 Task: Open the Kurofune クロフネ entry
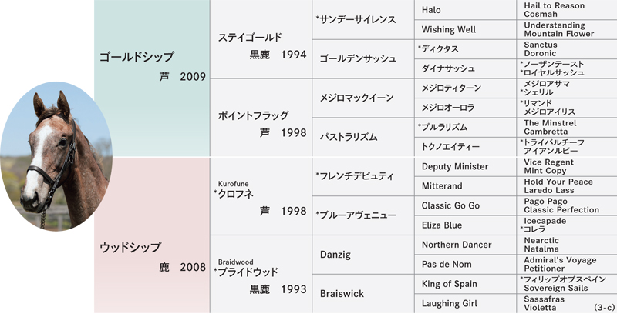coord(261,196)
